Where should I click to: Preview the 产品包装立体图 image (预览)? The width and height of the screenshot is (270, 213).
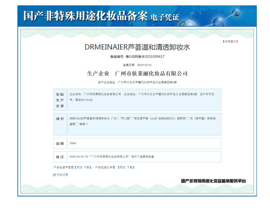[x=123, y=167]
